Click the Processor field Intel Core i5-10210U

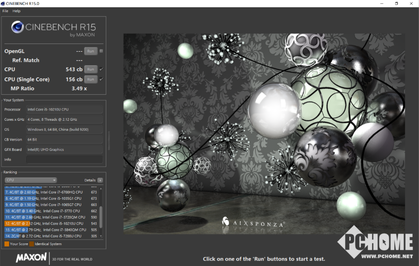click(64, 110)
